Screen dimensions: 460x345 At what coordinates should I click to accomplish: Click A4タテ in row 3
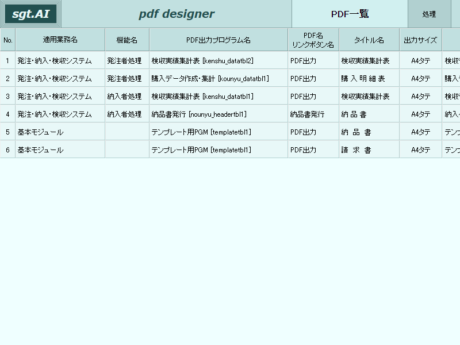[421, 97]
